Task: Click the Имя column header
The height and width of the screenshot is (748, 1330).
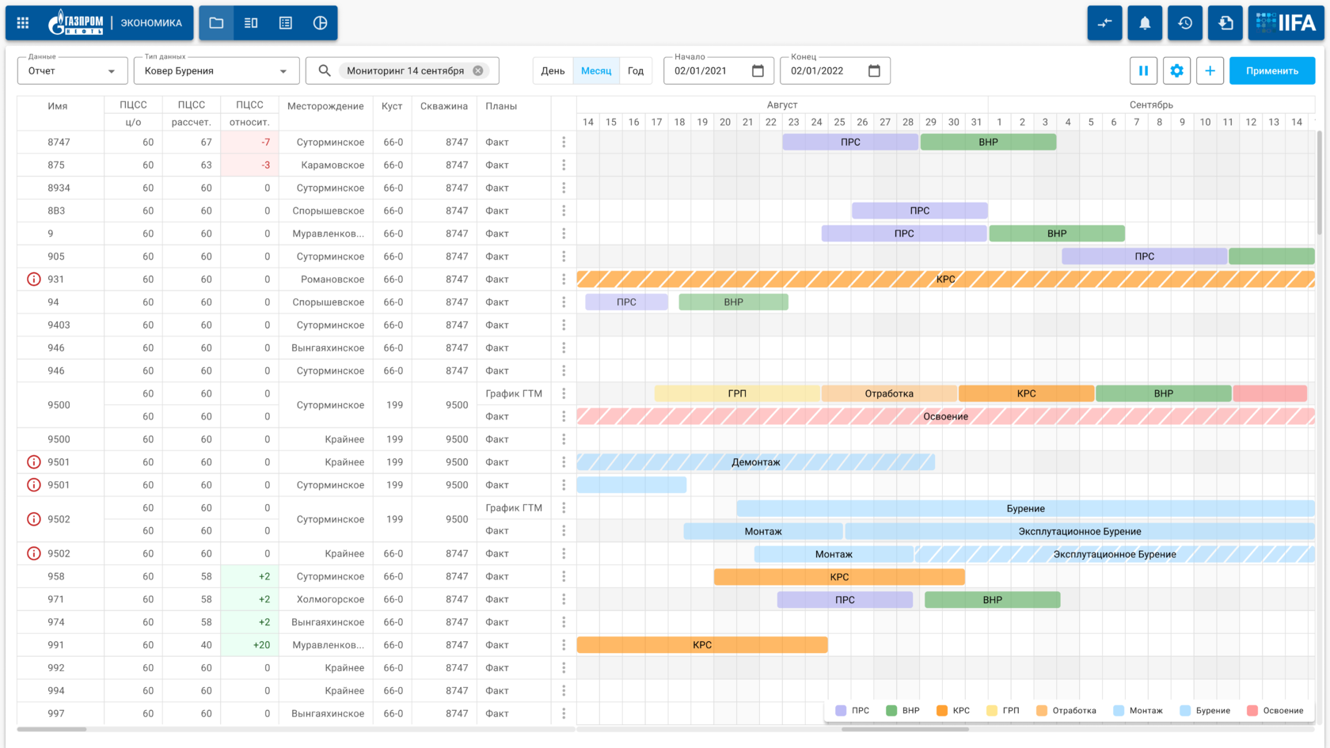Action: pos(58,106)
